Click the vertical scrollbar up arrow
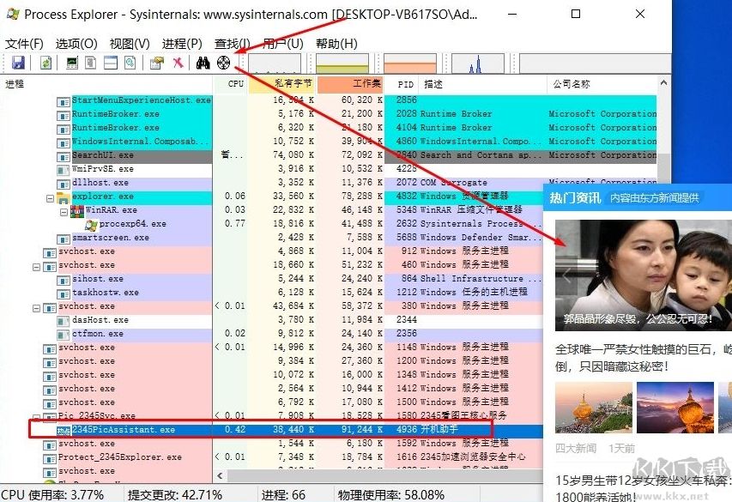The width and height of the screenshot is (732, 502). [x=664, y=83]
